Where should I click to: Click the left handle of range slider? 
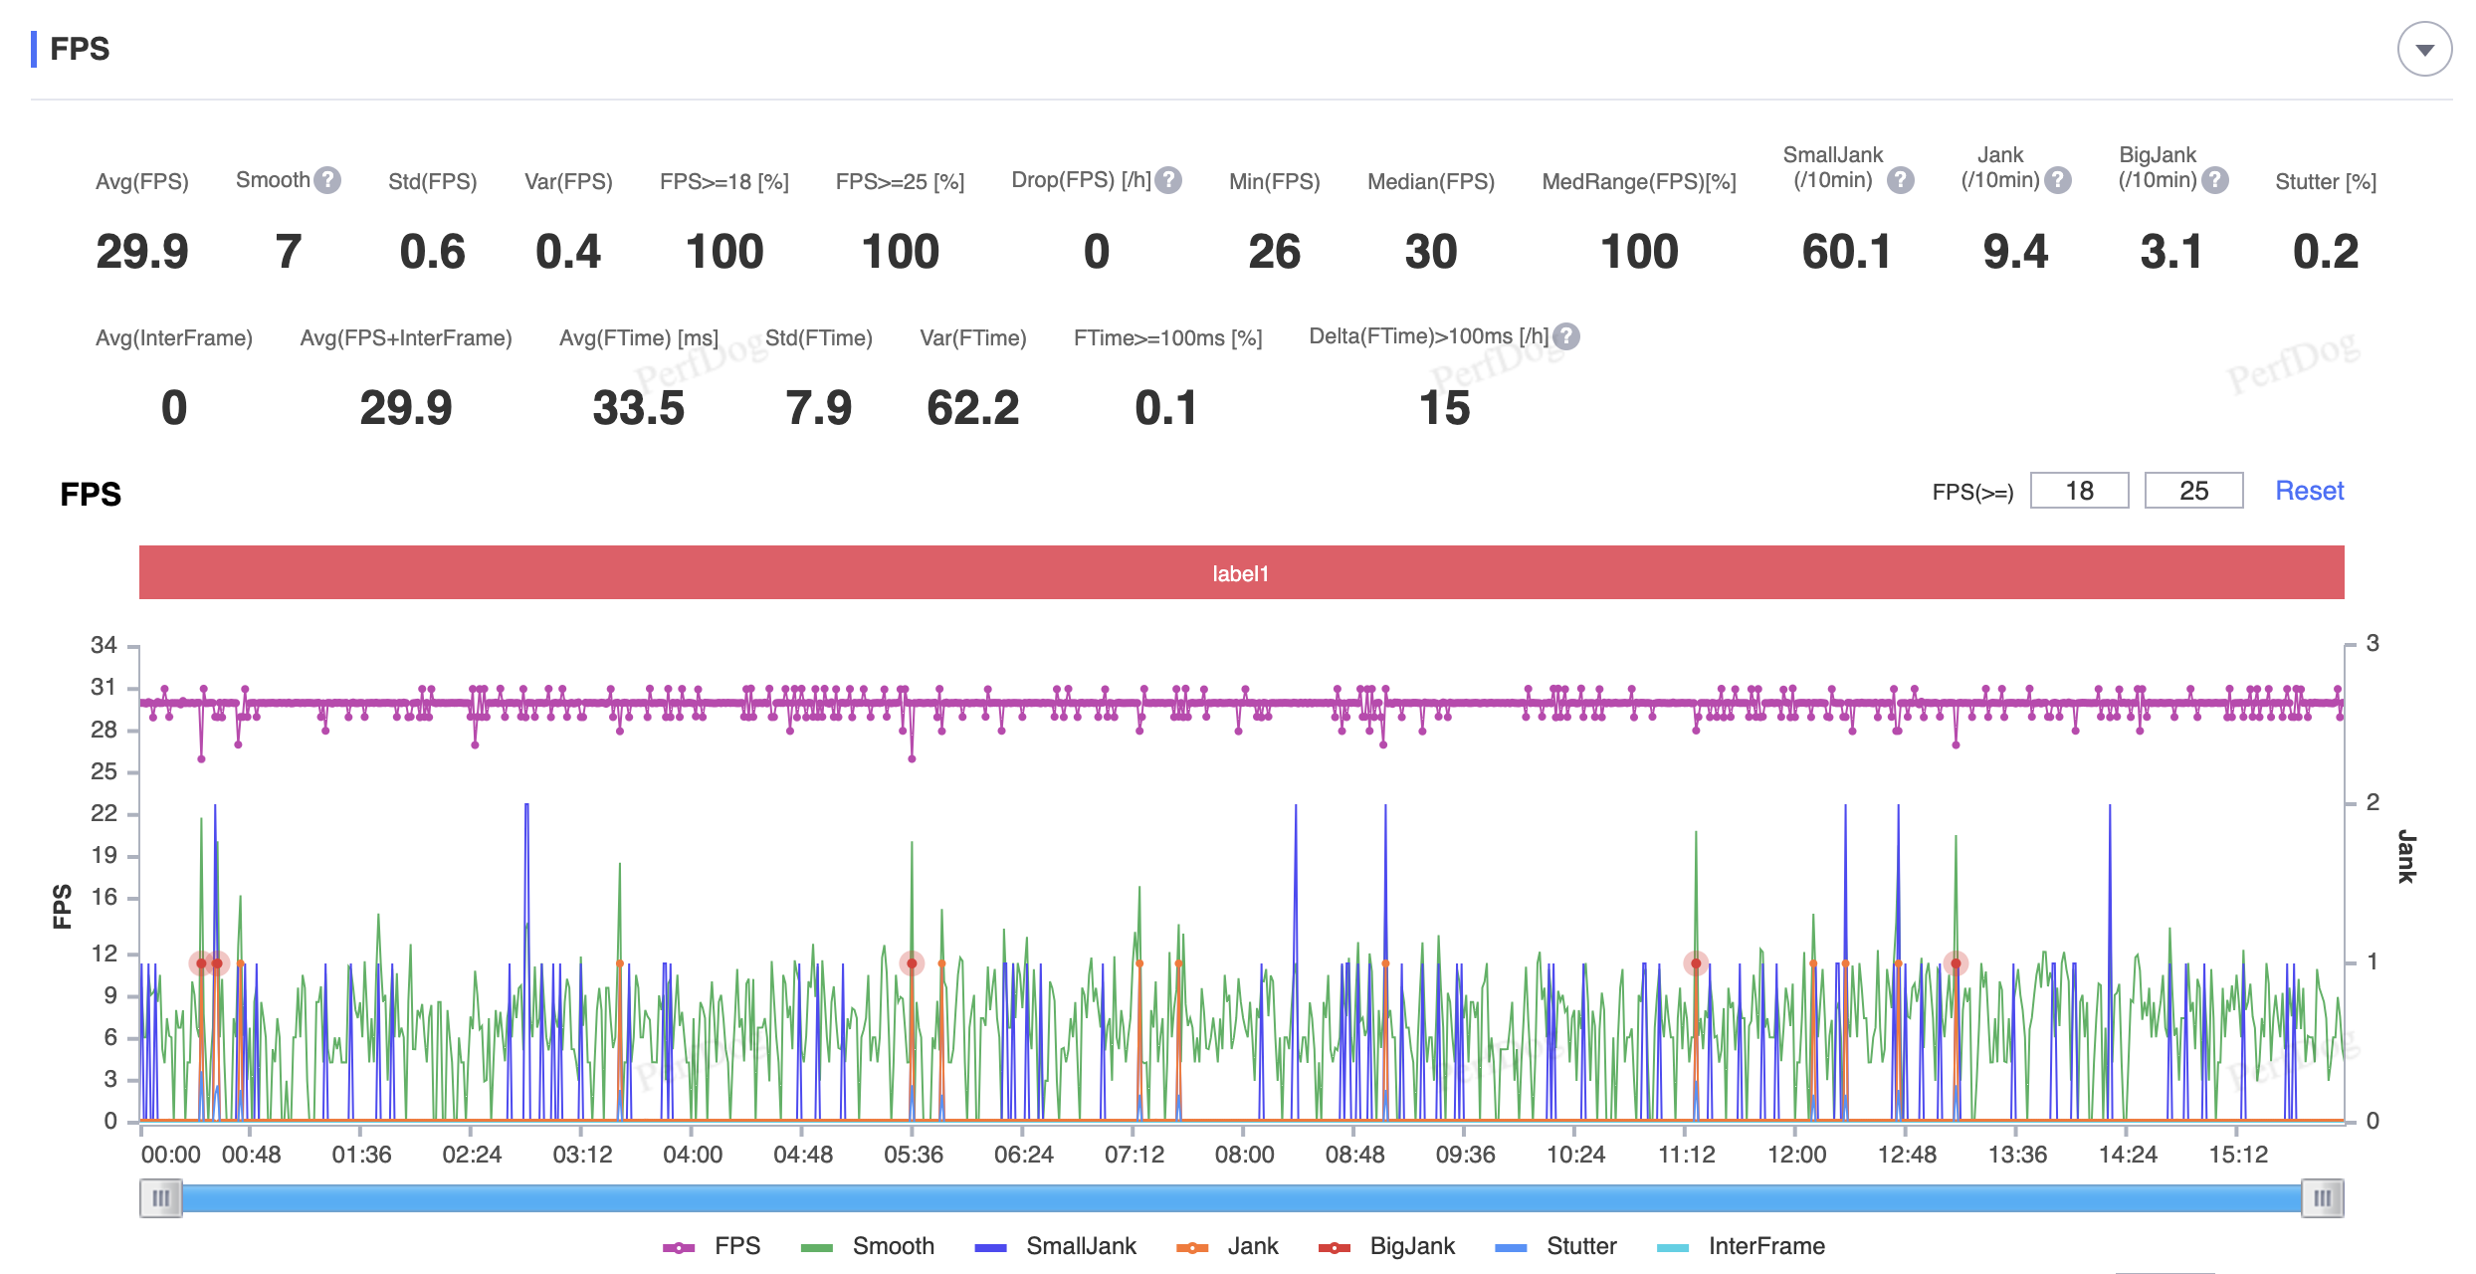point(161,1197)
